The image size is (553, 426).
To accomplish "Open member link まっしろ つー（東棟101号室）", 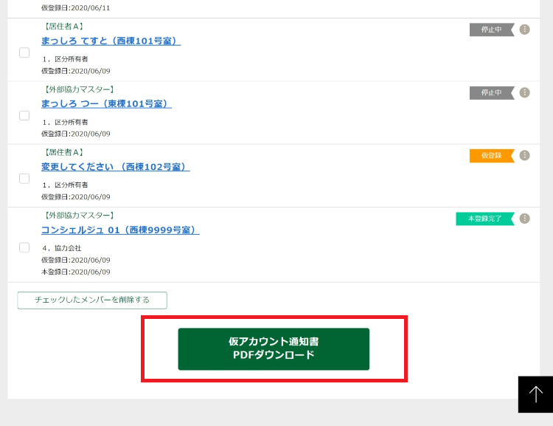I will click(x=106, y=104).
